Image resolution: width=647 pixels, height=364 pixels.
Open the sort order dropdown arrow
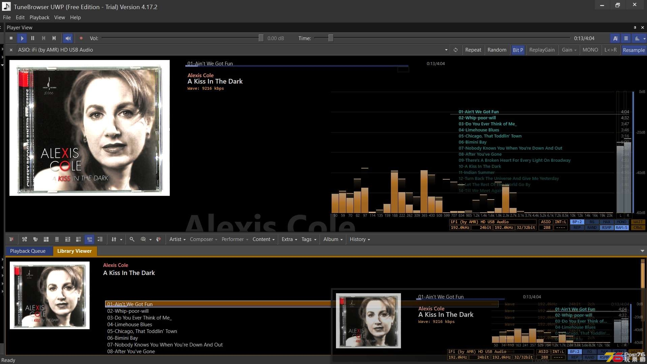121,240
